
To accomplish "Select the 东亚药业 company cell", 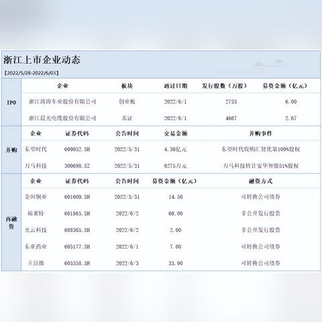I will tap(36, 247).
